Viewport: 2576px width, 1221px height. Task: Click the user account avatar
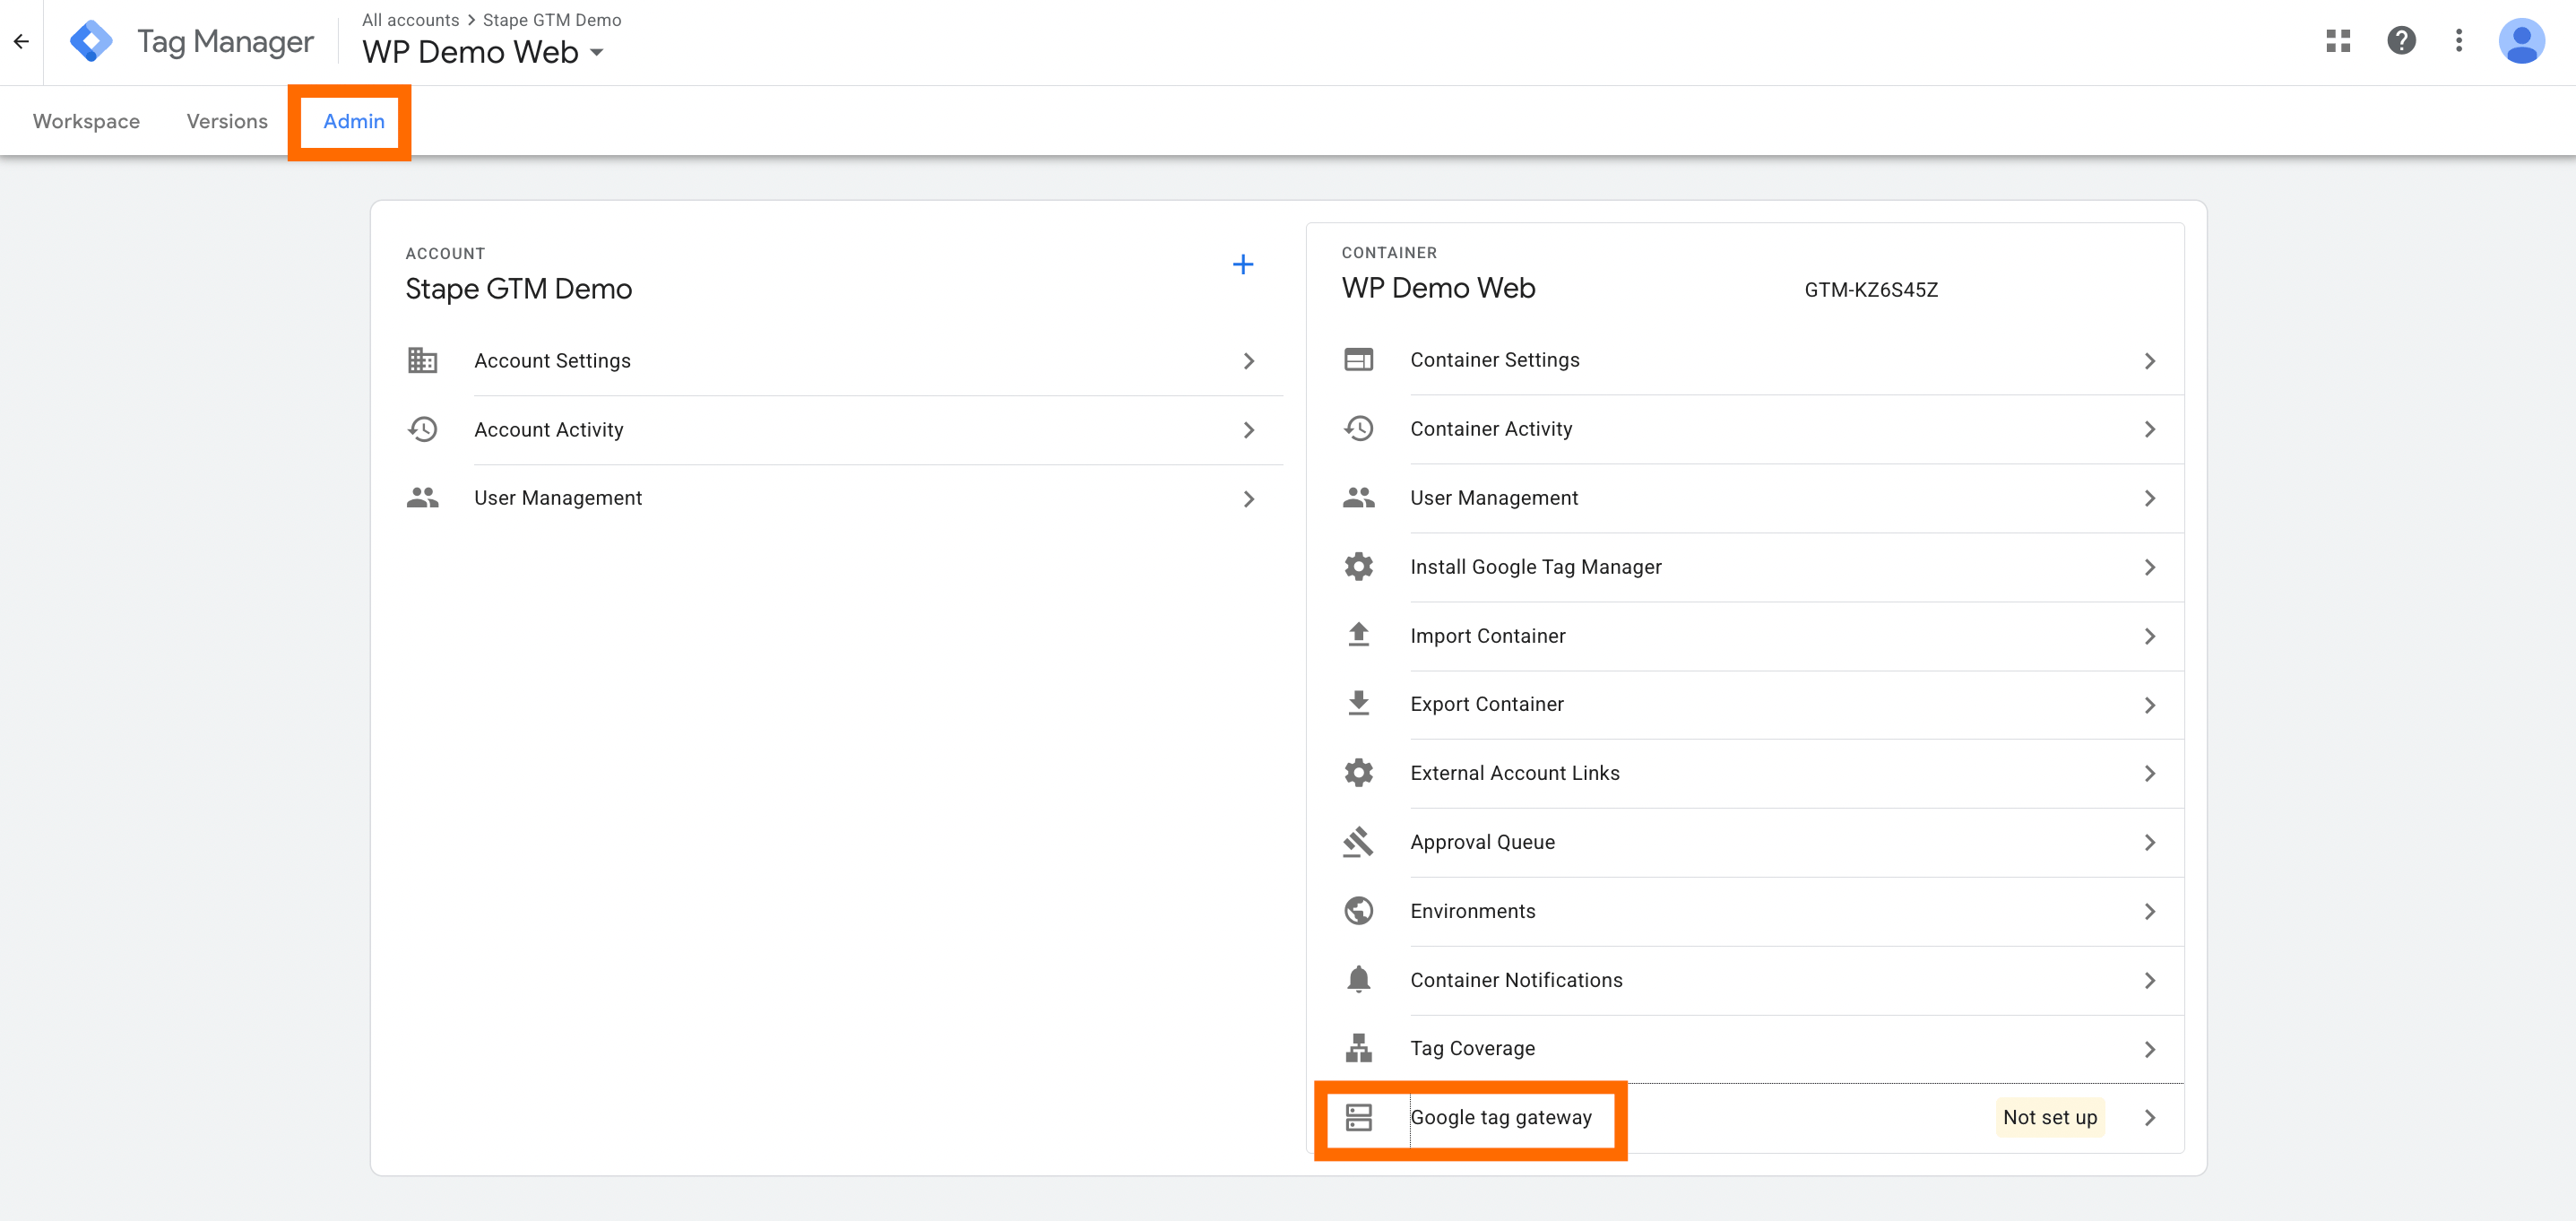pos(2521,41)
